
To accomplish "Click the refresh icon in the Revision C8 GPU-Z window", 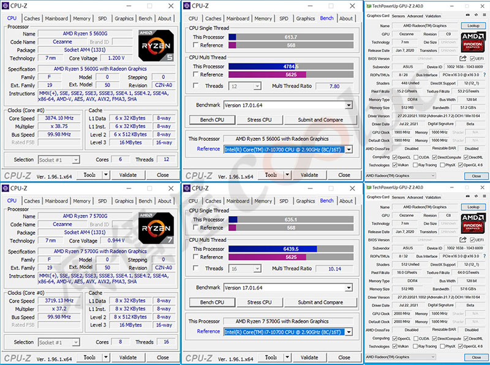I will point(476,196).
